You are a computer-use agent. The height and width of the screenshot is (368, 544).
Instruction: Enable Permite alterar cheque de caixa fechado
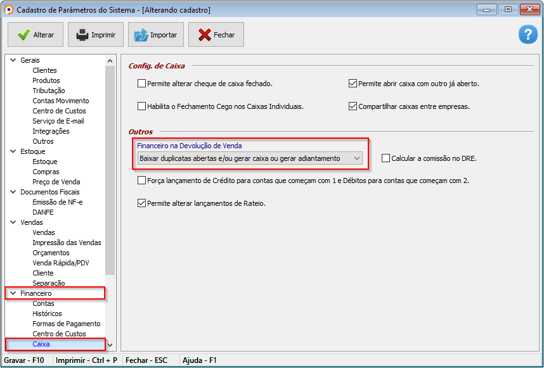click(142, 84)
